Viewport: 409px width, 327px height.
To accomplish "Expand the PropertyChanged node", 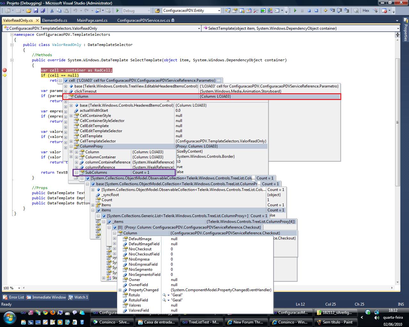I will (x=120, y=290).
